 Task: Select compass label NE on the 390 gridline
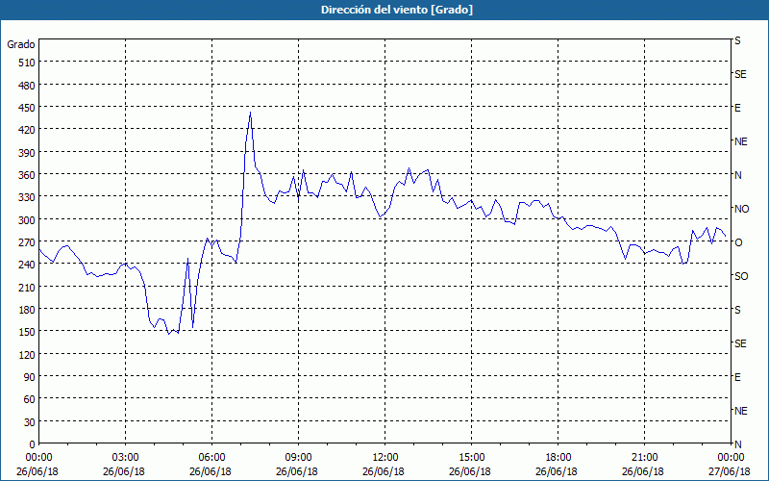point(741,141)
